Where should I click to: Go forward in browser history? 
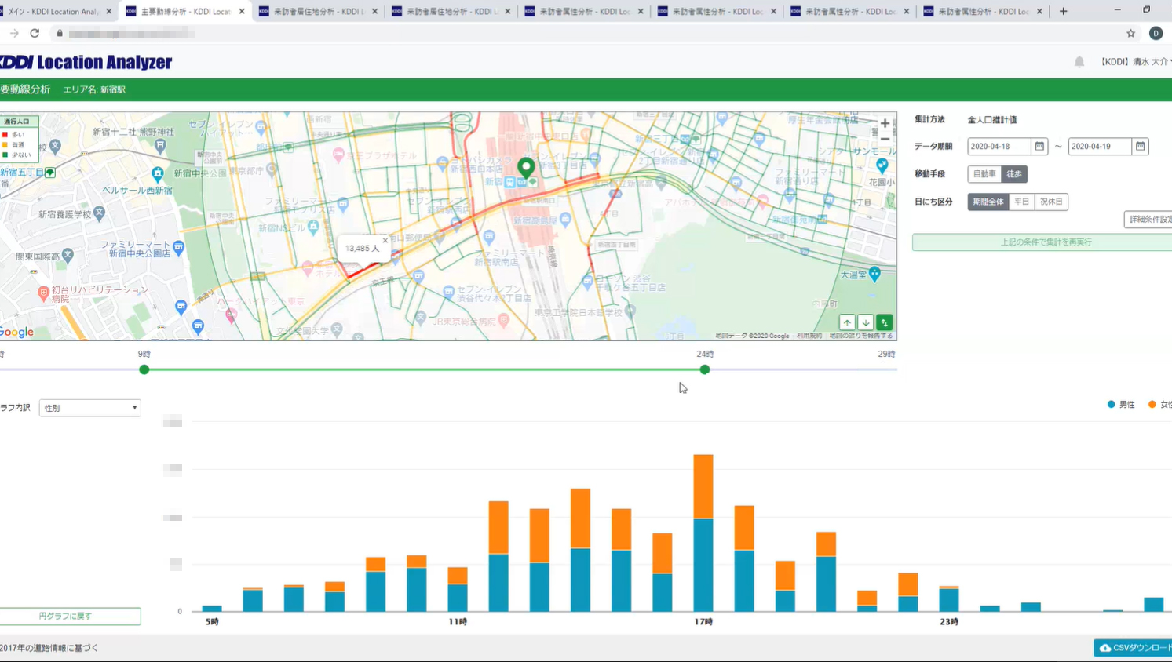point(14,33)
